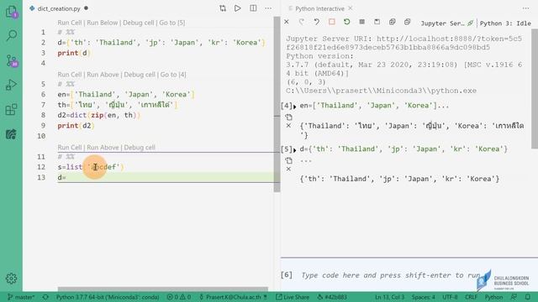Switch to the Python Interactive tab
This screenshot has height=302, width=538.
319,8
